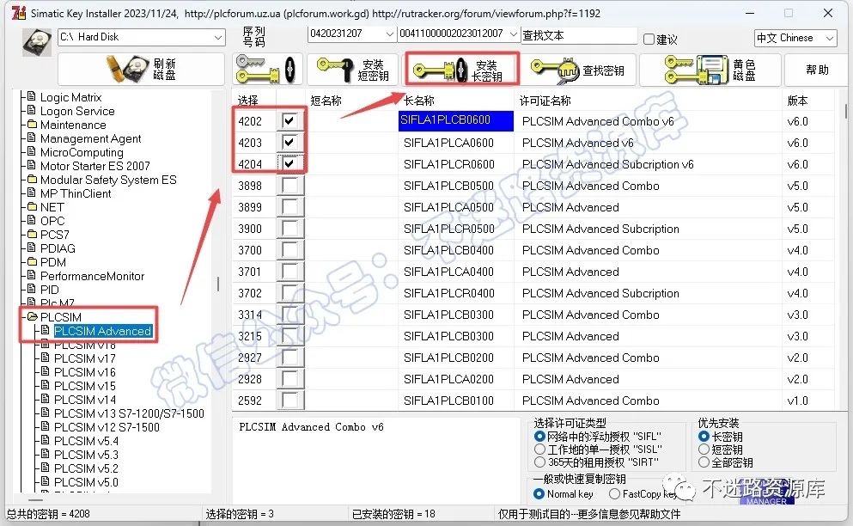The width and height of the screenshot is (853, 526).
Task: Open the Logic Matrix tree item
Action: (70, 97)
